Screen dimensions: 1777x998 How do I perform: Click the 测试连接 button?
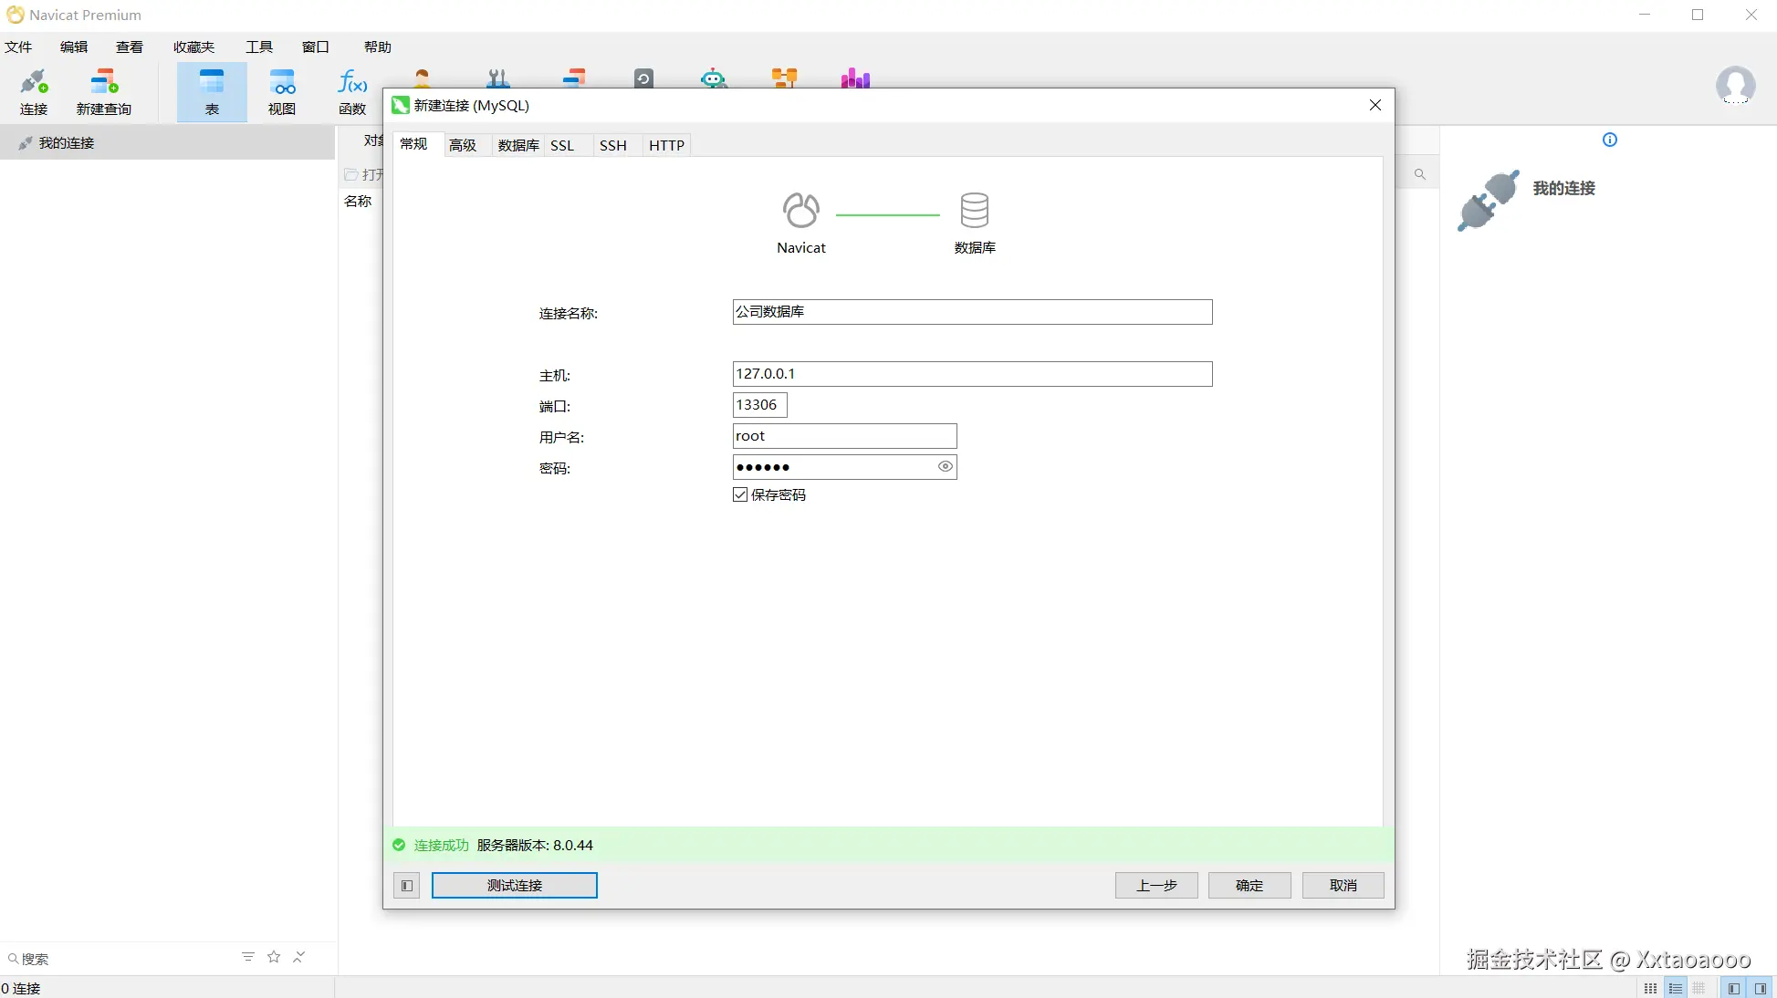tap(515, 885)
